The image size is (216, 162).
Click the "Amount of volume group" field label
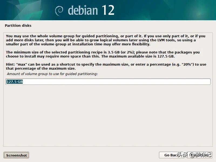click(52, 74)
